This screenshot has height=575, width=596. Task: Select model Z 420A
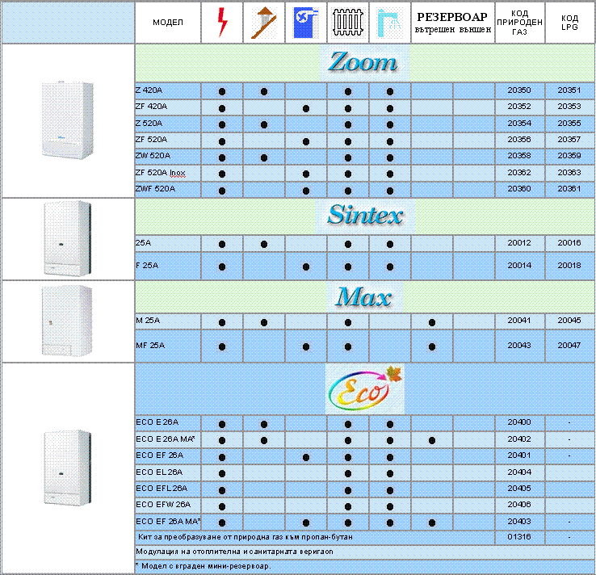pos(149,90)
